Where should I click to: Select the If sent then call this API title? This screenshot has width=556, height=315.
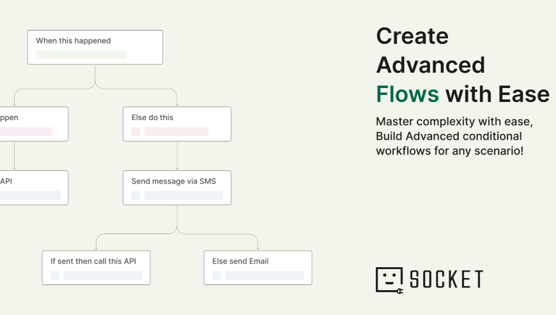pyautogui.click(x=93, y=261)
